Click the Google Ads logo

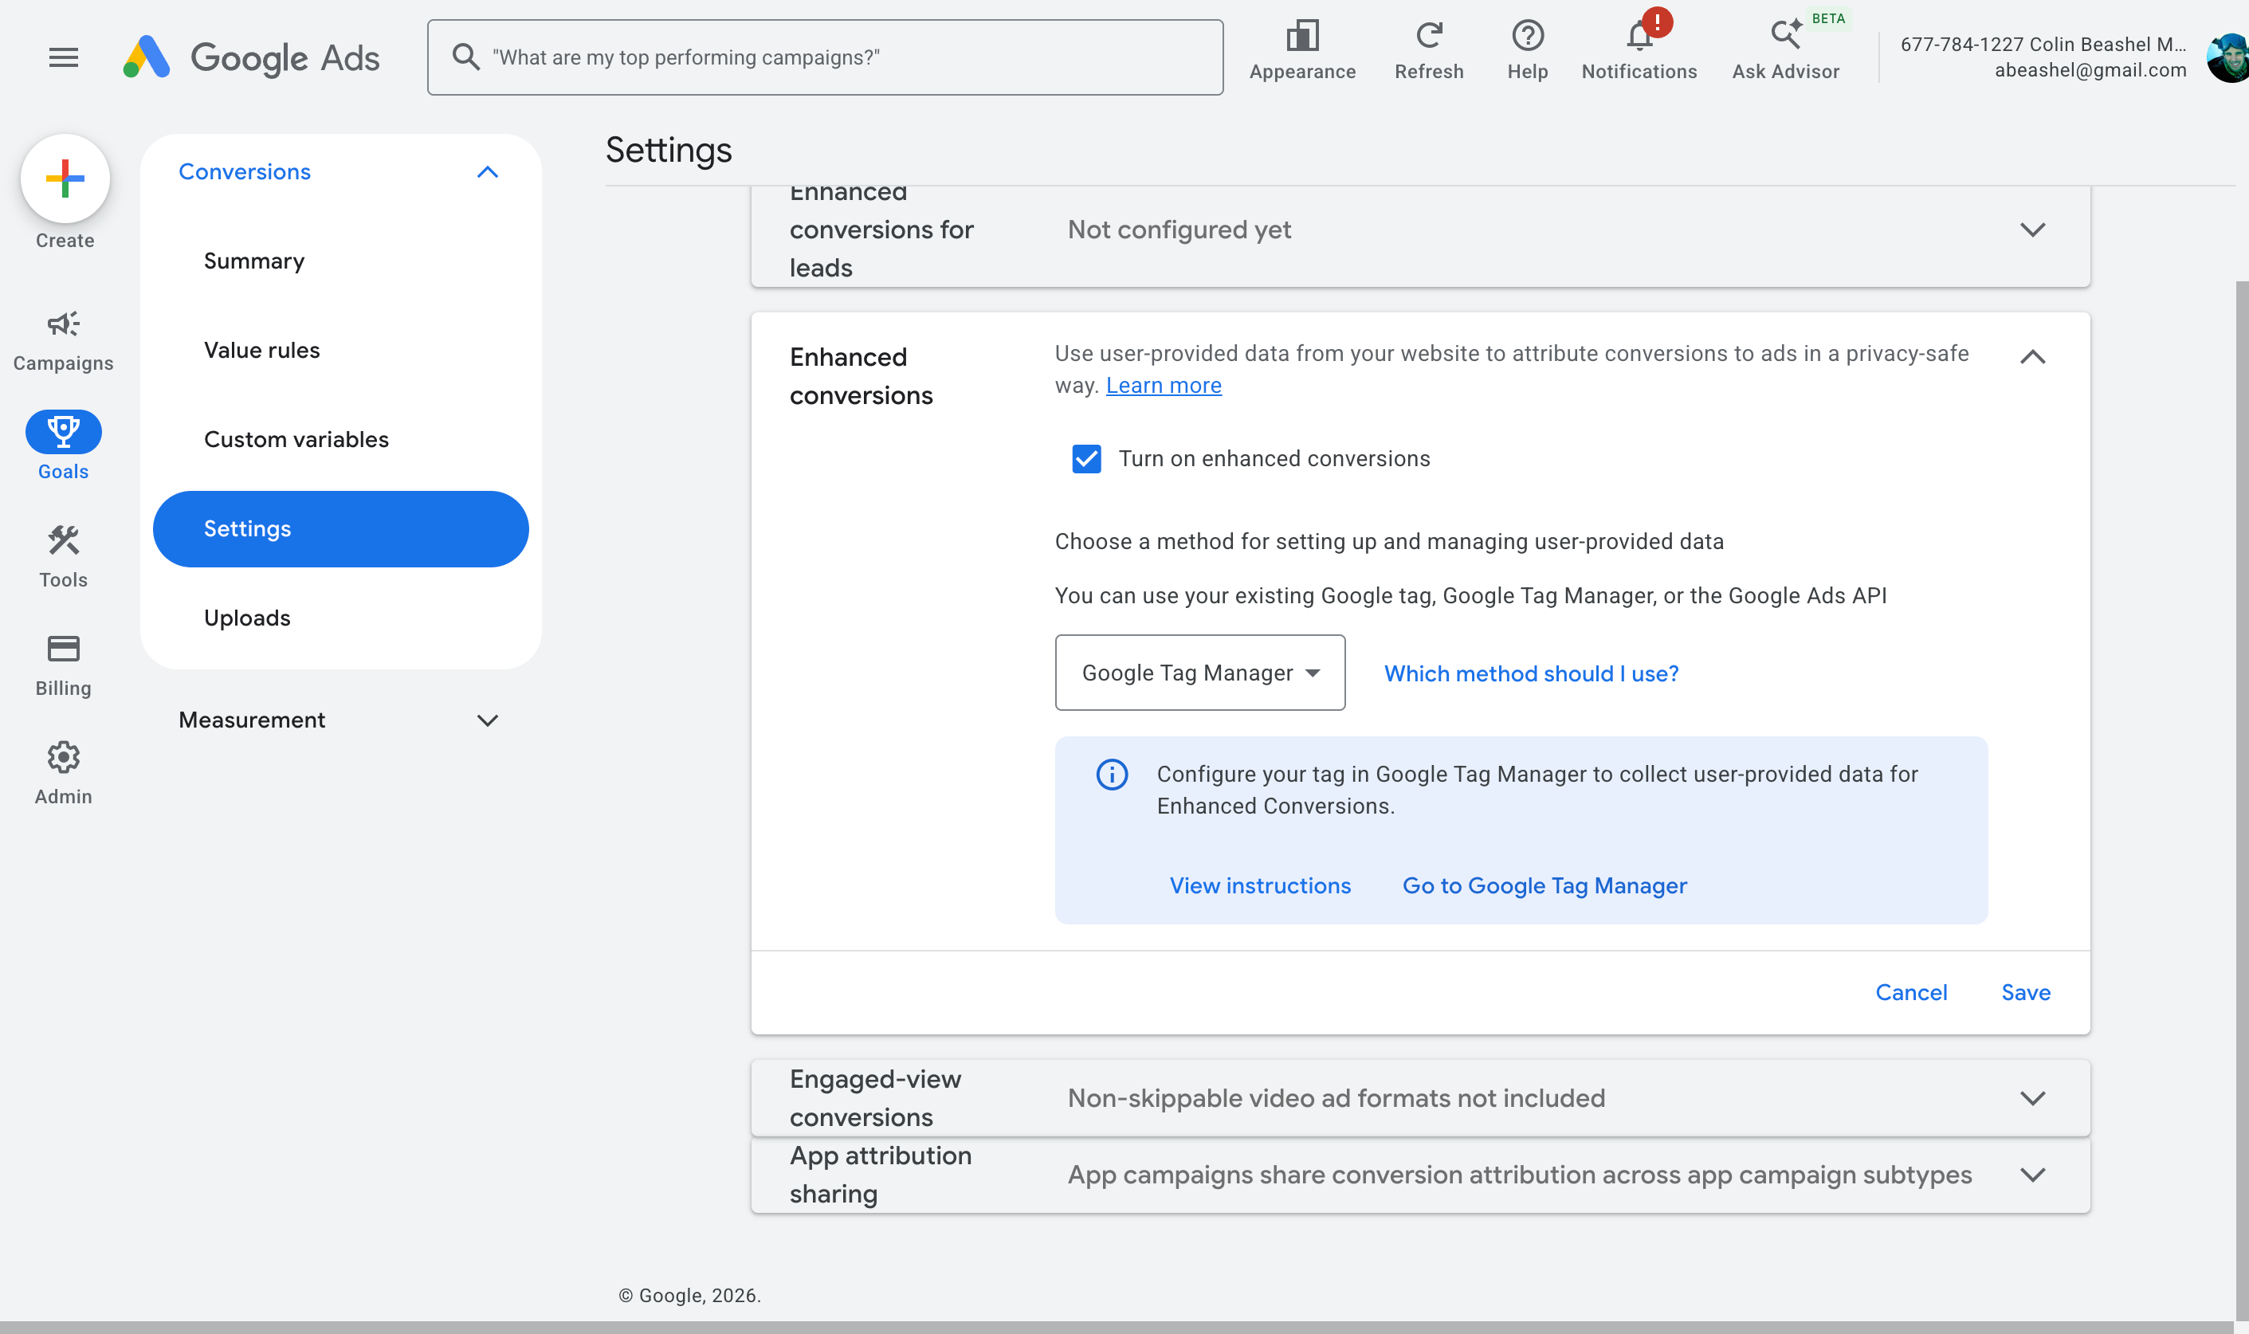251,57
